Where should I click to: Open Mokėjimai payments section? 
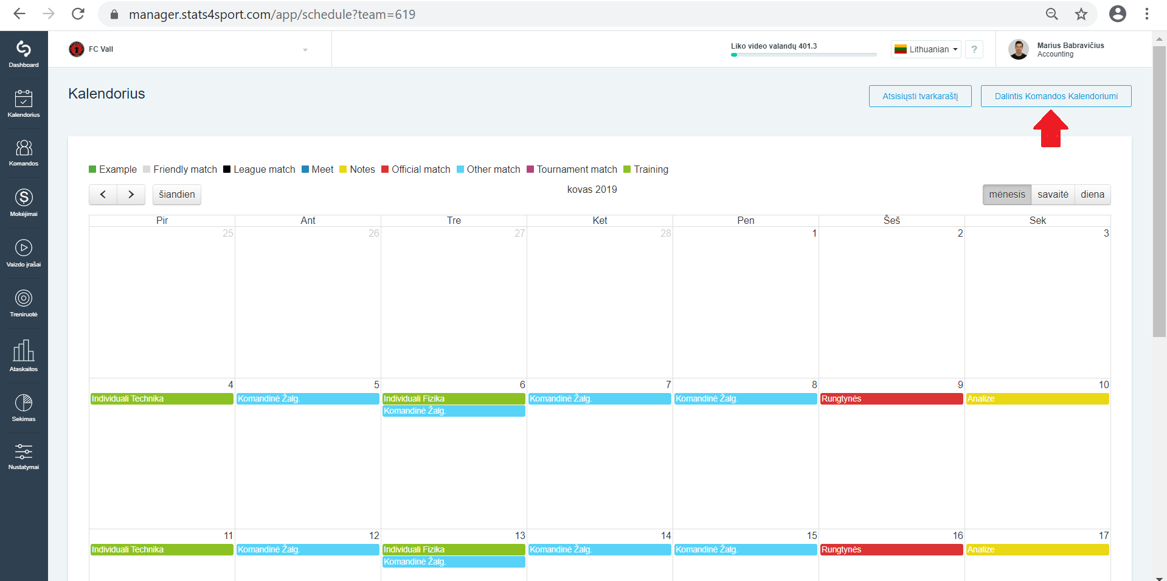click(24, 203)
